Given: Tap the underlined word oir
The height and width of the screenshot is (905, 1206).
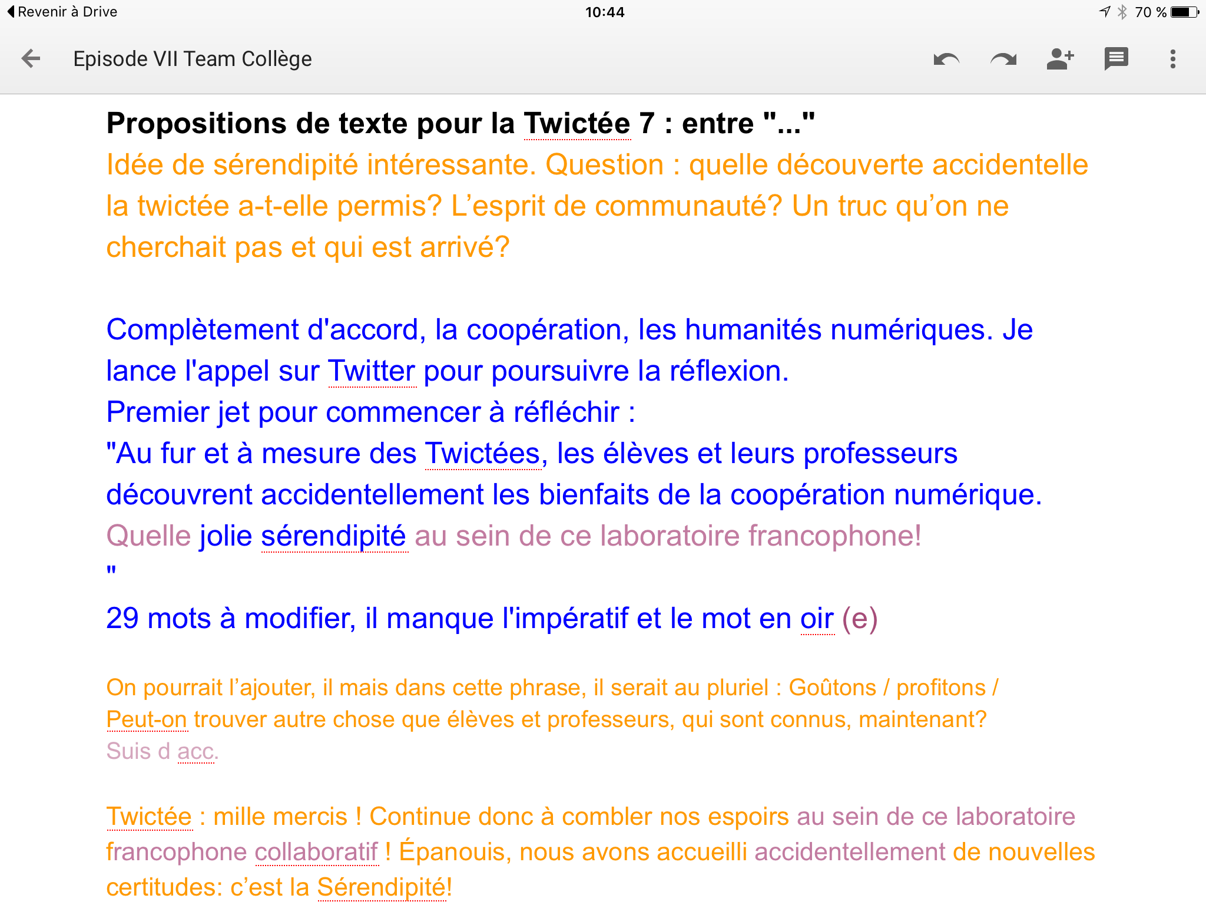Looking at the screenshot, I should click(817, 619).
